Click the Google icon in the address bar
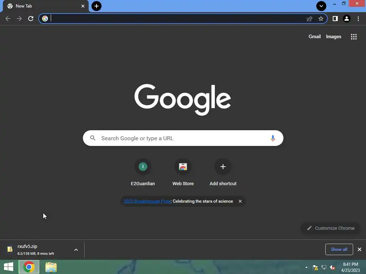Viewport: 366px width, 274px height. pyautogui.click(x=45, y=19)
